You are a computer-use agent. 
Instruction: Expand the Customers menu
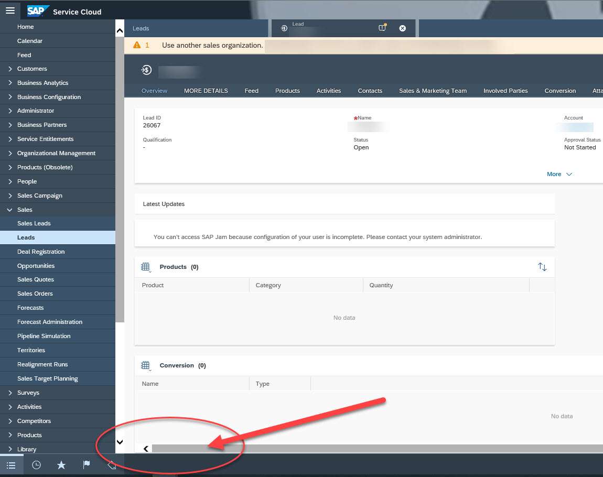pos(58,69)
